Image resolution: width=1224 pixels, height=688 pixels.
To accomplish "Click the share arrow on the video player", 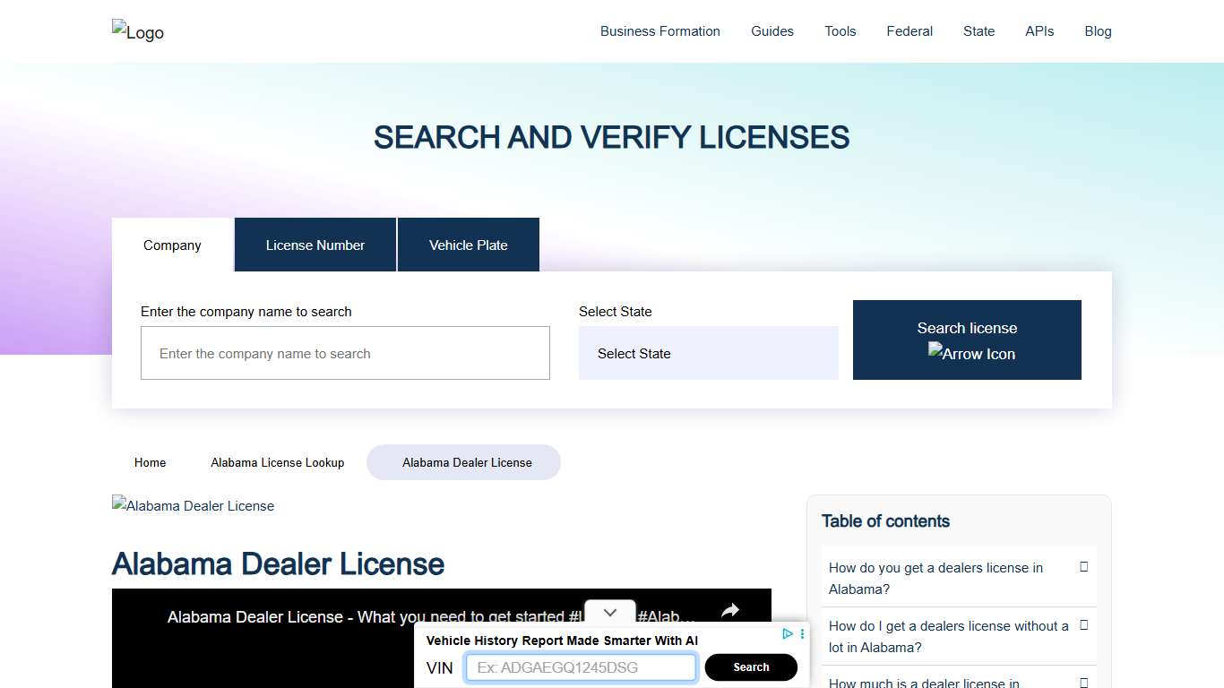I will [729, 610].
